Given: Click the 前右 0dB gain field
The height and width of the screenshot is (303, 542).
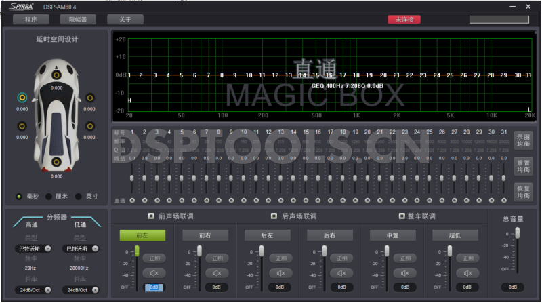Looking at the screenshot, I should point(216,287).
